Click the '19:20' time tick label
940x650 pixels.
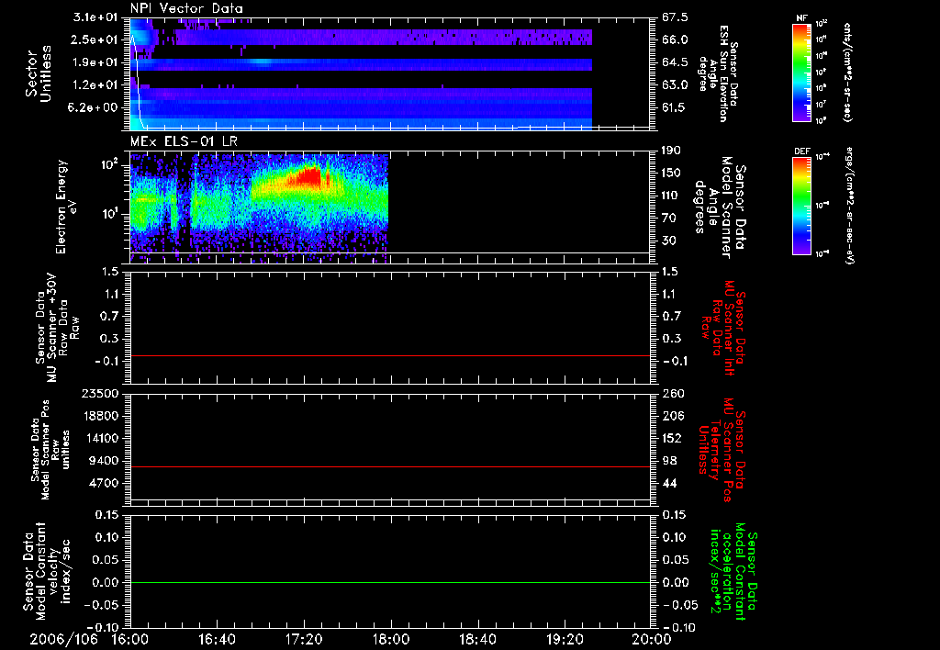[565, 639]
